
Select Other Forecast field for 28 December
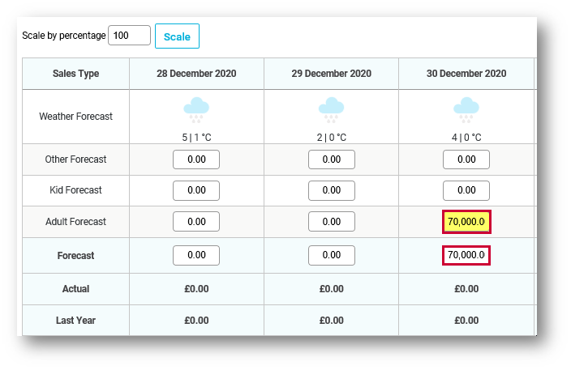tap(196, 159)
